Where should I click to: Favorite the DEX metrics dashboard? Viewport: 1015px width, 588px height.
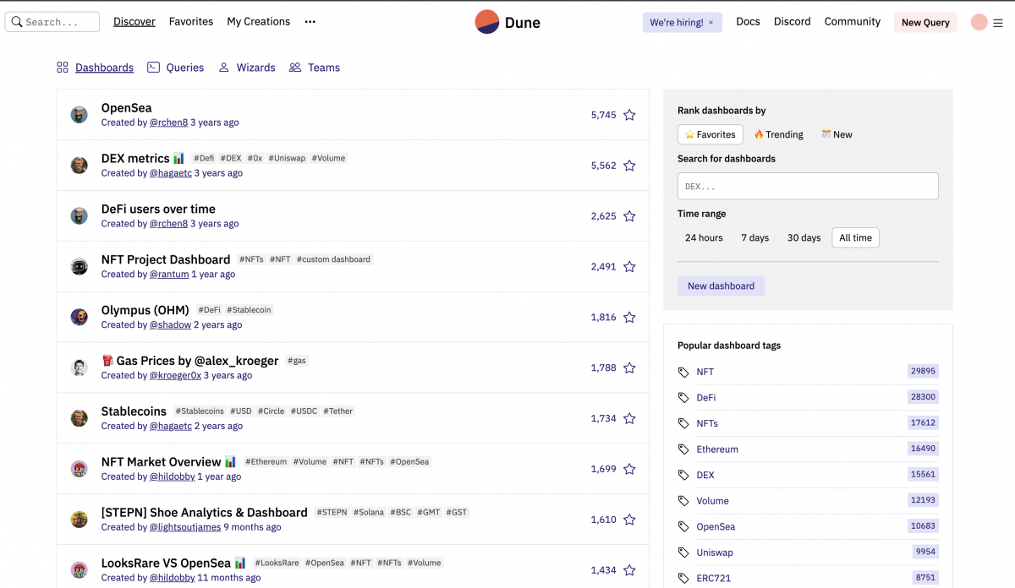point(629,166)
